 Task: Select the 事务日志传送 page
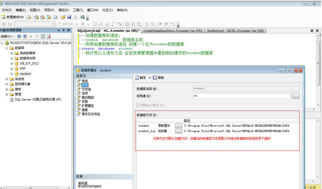point(91,114)
